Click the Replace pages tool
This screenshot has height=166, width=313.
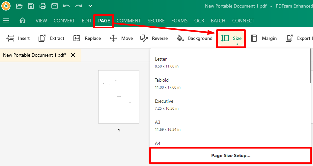tap(87, 38)
